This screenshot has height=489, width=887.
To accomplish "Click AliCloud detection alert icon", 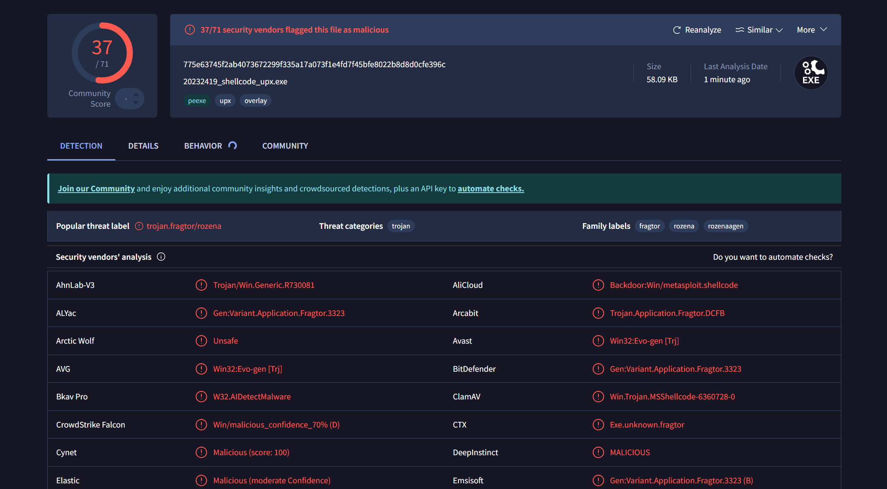I will pos(598,285).
